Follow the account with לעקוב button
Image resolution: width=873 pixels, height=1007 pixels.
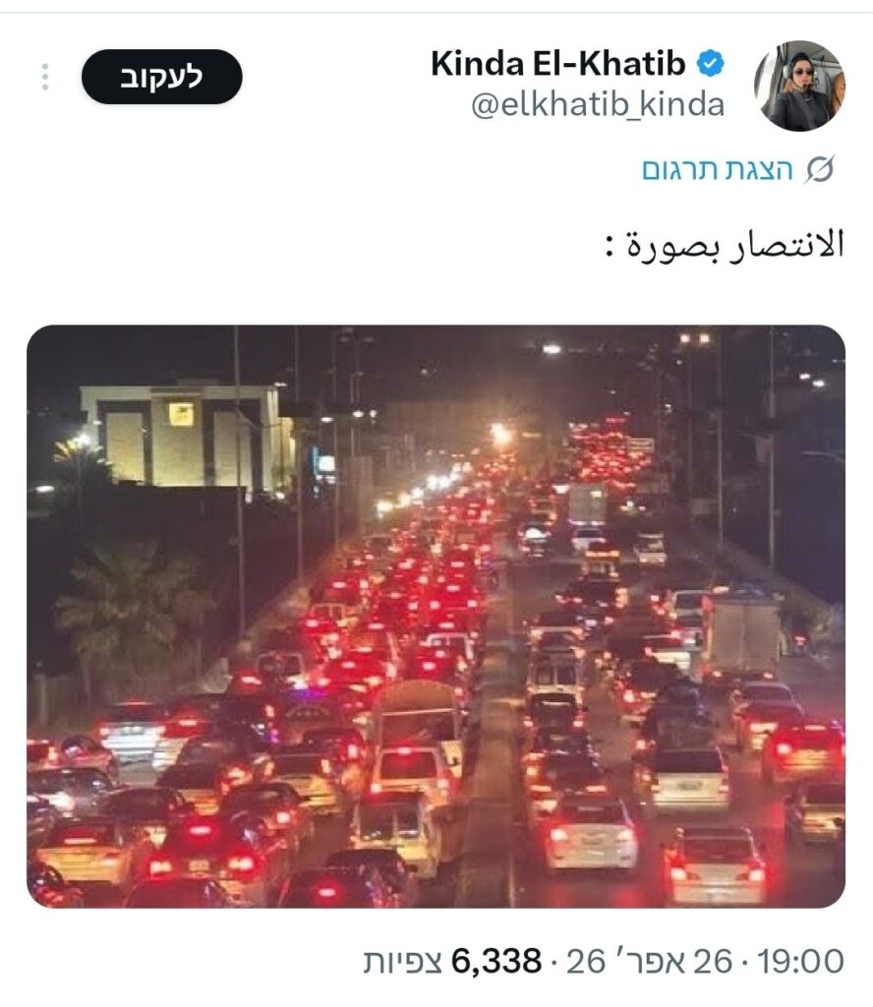pos(162,77)
